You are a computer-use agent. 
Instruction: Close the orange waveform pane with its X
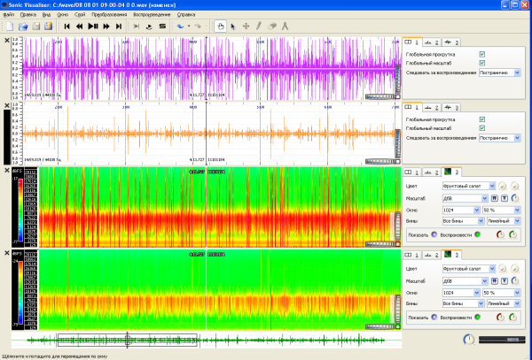click(7, 105)
